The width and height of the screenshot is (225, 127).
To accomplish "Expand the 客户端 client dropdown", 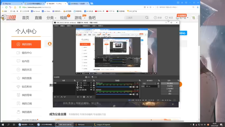I will (x=188, y=18).
